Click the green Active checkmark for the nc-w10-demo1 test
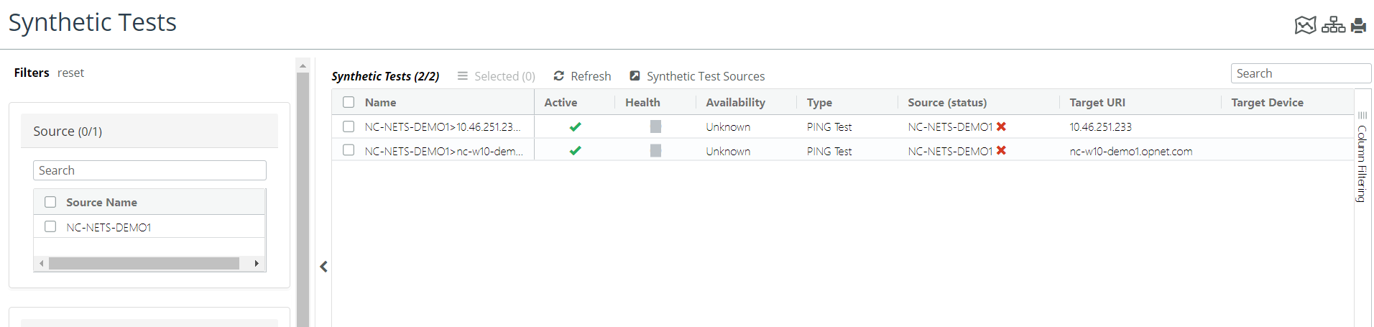Screen dimensions: 1374x327 click(x=575, y=151)
